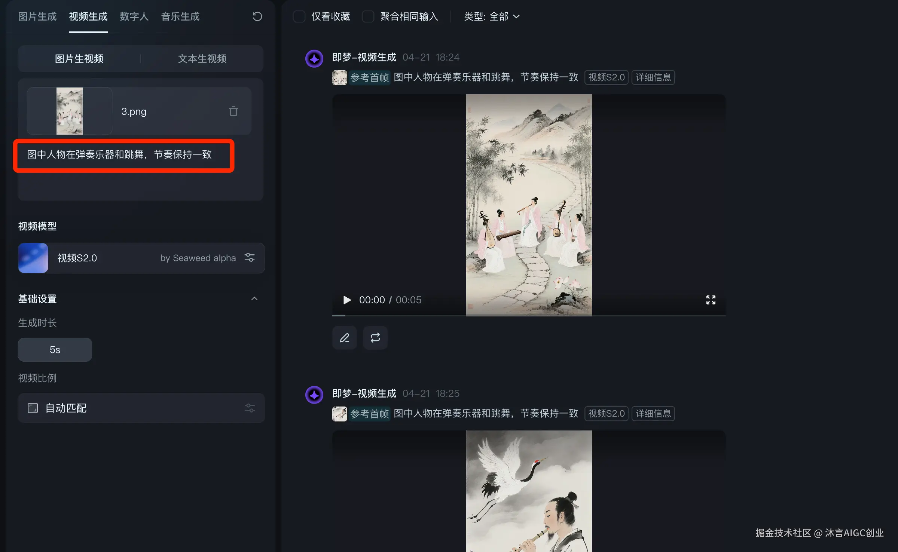The width and height of the screenshot is (898, 552).
Task: Click the reset/refresh icon in the top panel
Action: (257, 16)
